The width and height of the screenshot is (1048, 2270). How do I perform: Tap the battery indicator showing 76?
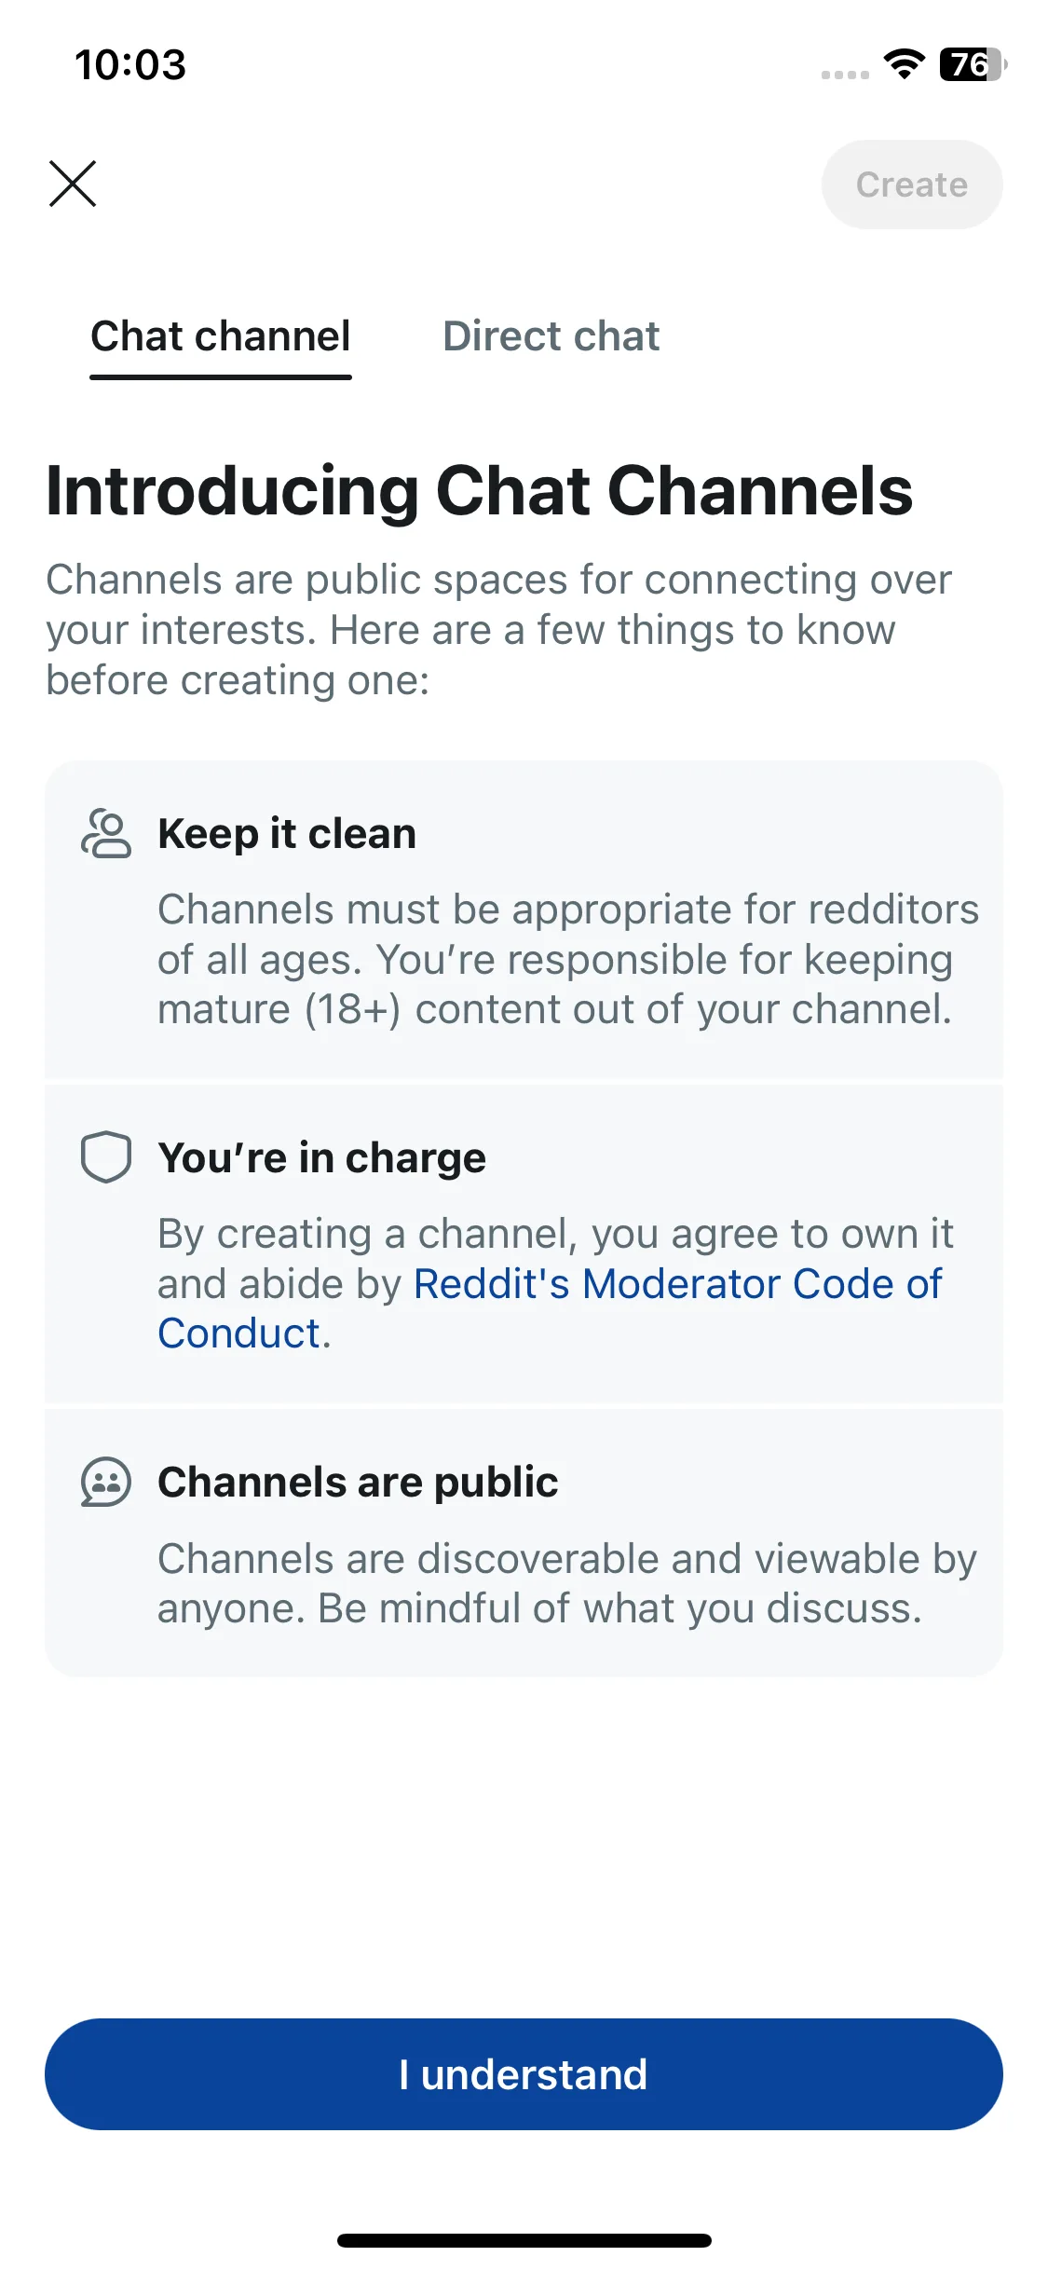click(973, 64)
